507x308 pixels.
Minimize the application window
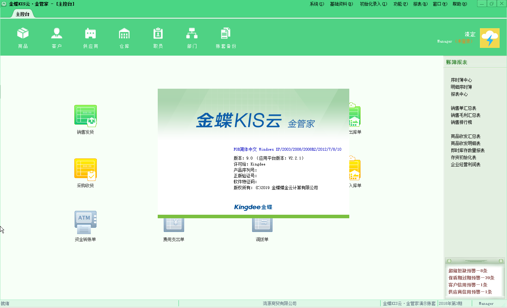pyautogui.click(x=482, y=4)
